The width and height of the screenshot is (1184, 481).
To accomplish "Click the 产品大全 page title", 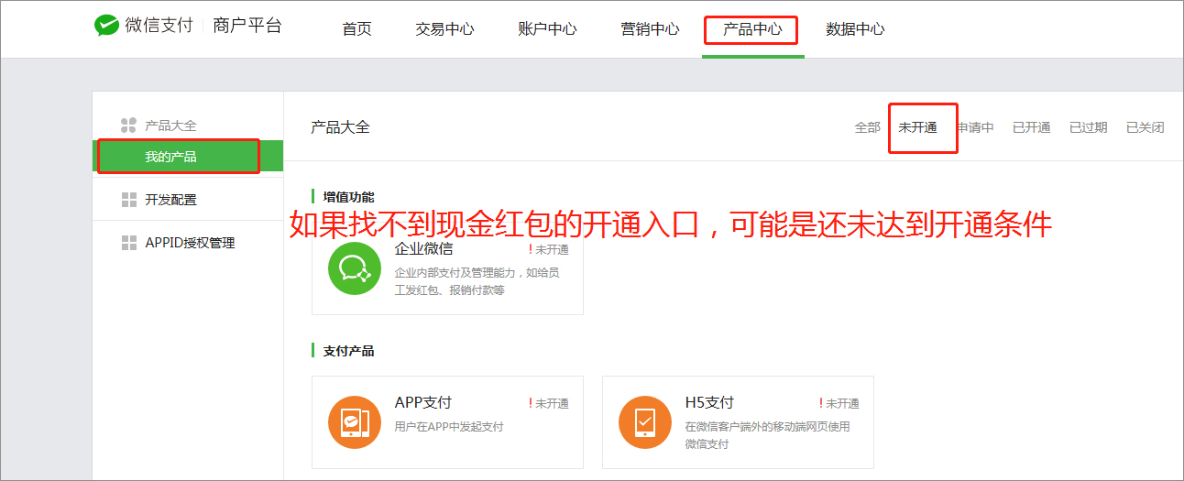I will coord(340,127).
